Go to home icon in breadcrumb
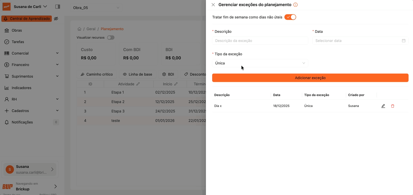 pyautogui.click(x=79, y=29)
